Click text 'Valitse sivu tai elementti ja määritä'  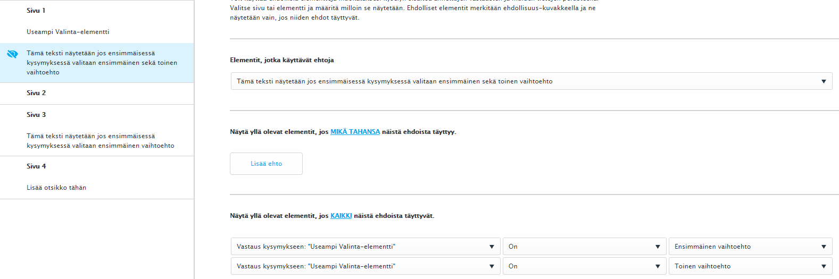(x=286, y=8)
